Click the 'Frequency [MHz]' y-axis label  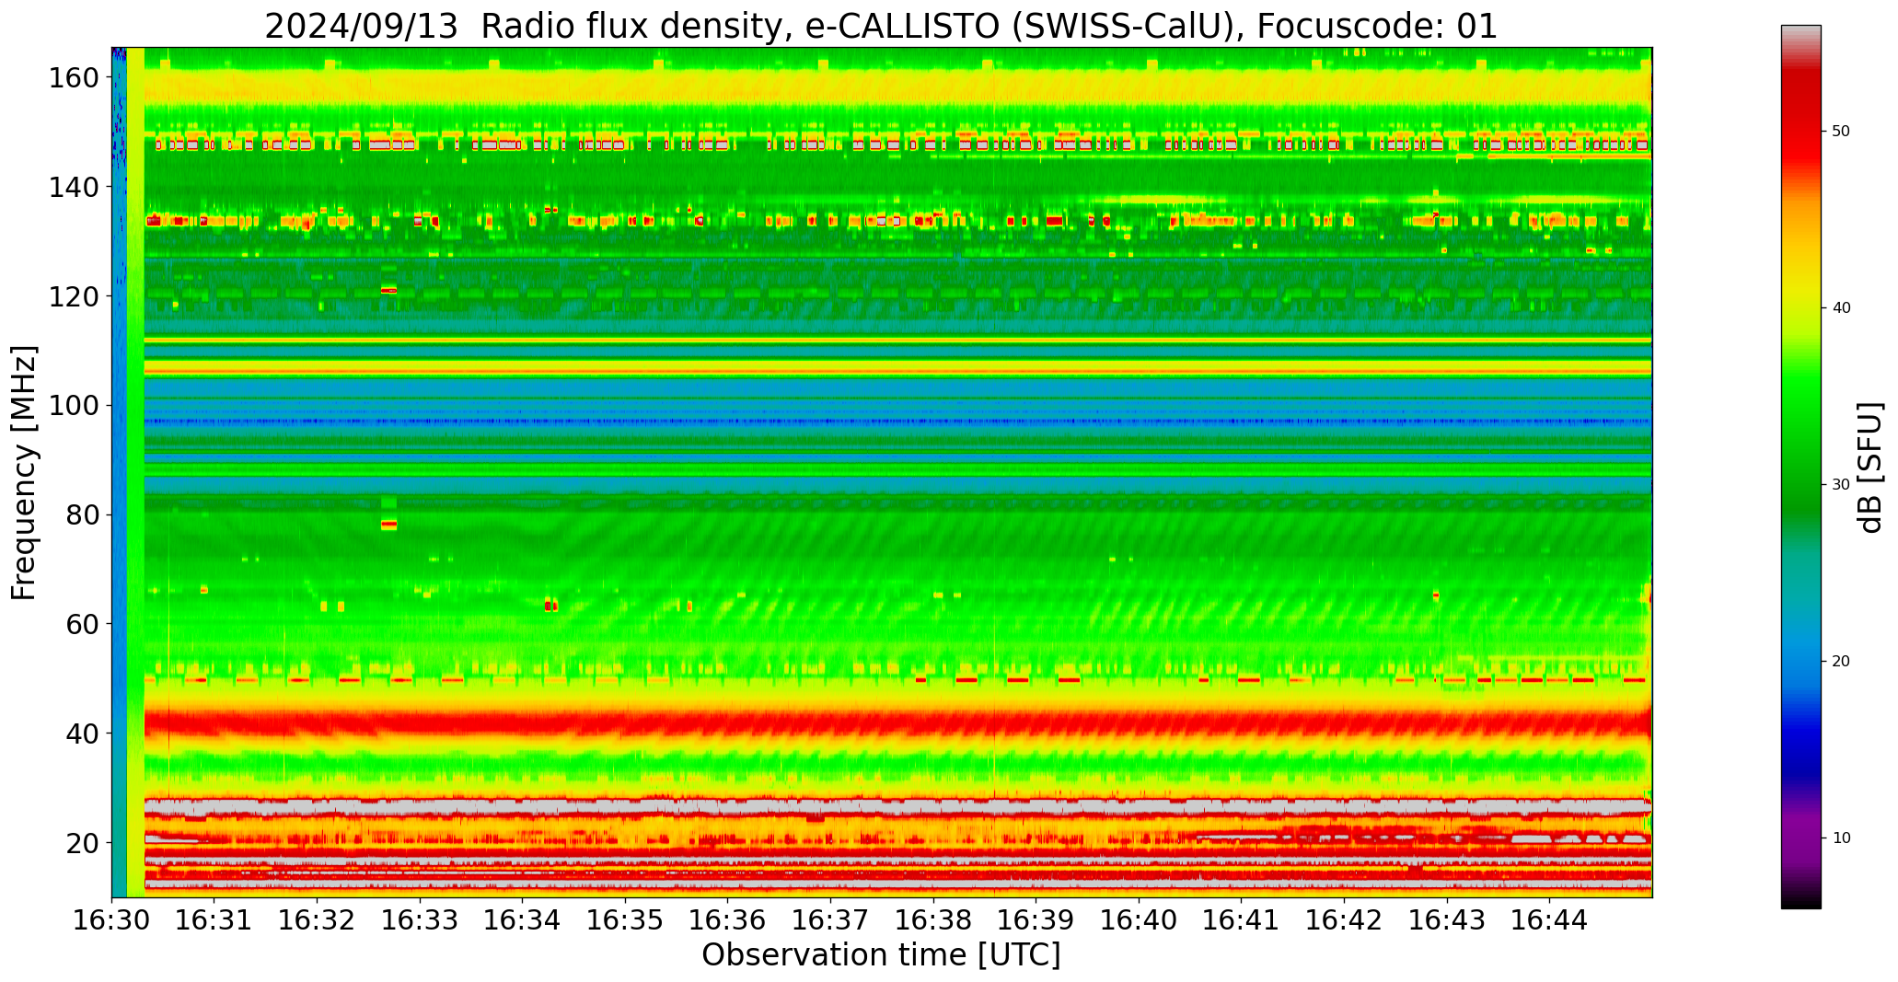pos(25,473)
